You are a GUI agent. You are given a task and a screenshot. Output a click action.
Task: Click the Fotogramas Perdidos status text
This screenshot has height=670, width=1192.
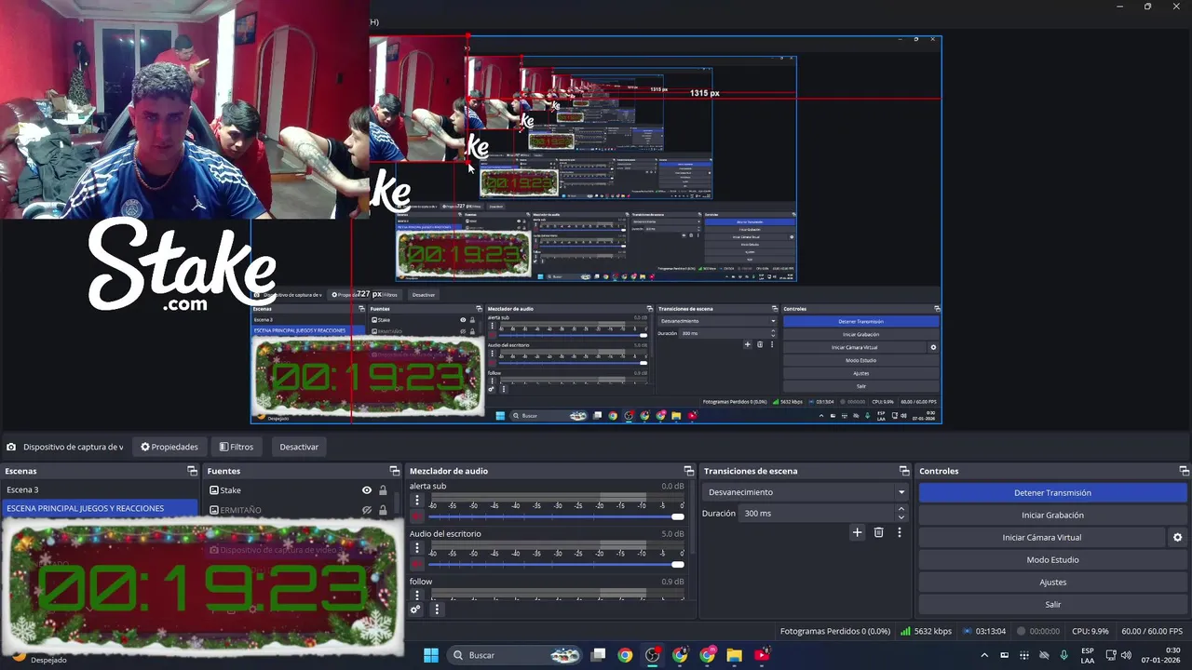[x=835, y=631]
